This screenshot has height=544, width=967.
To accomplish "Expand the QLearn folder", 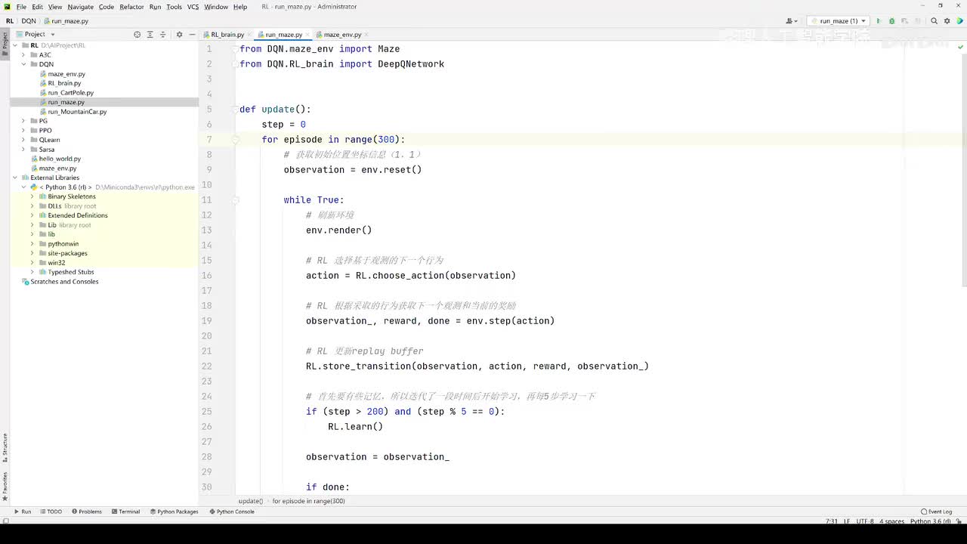I will point(23,140).
